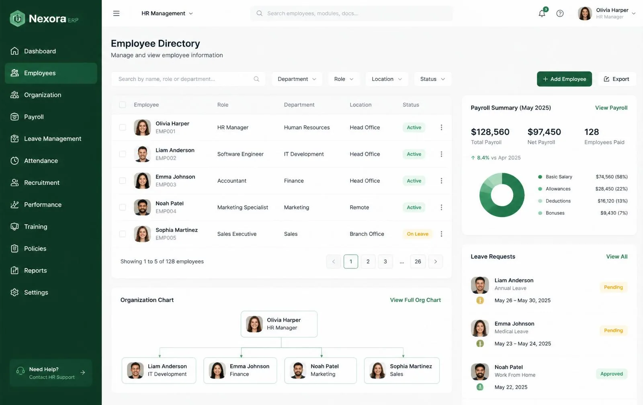The image size is (643, 405).
Task: Open notifications bell icon
Action: pos(542,13)
